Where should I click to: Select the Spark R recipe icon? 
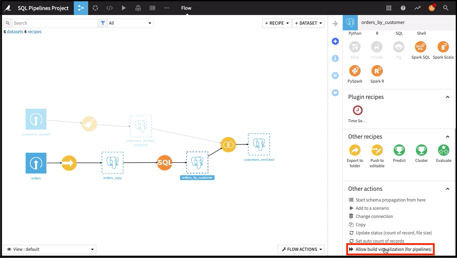click(377, 70)
